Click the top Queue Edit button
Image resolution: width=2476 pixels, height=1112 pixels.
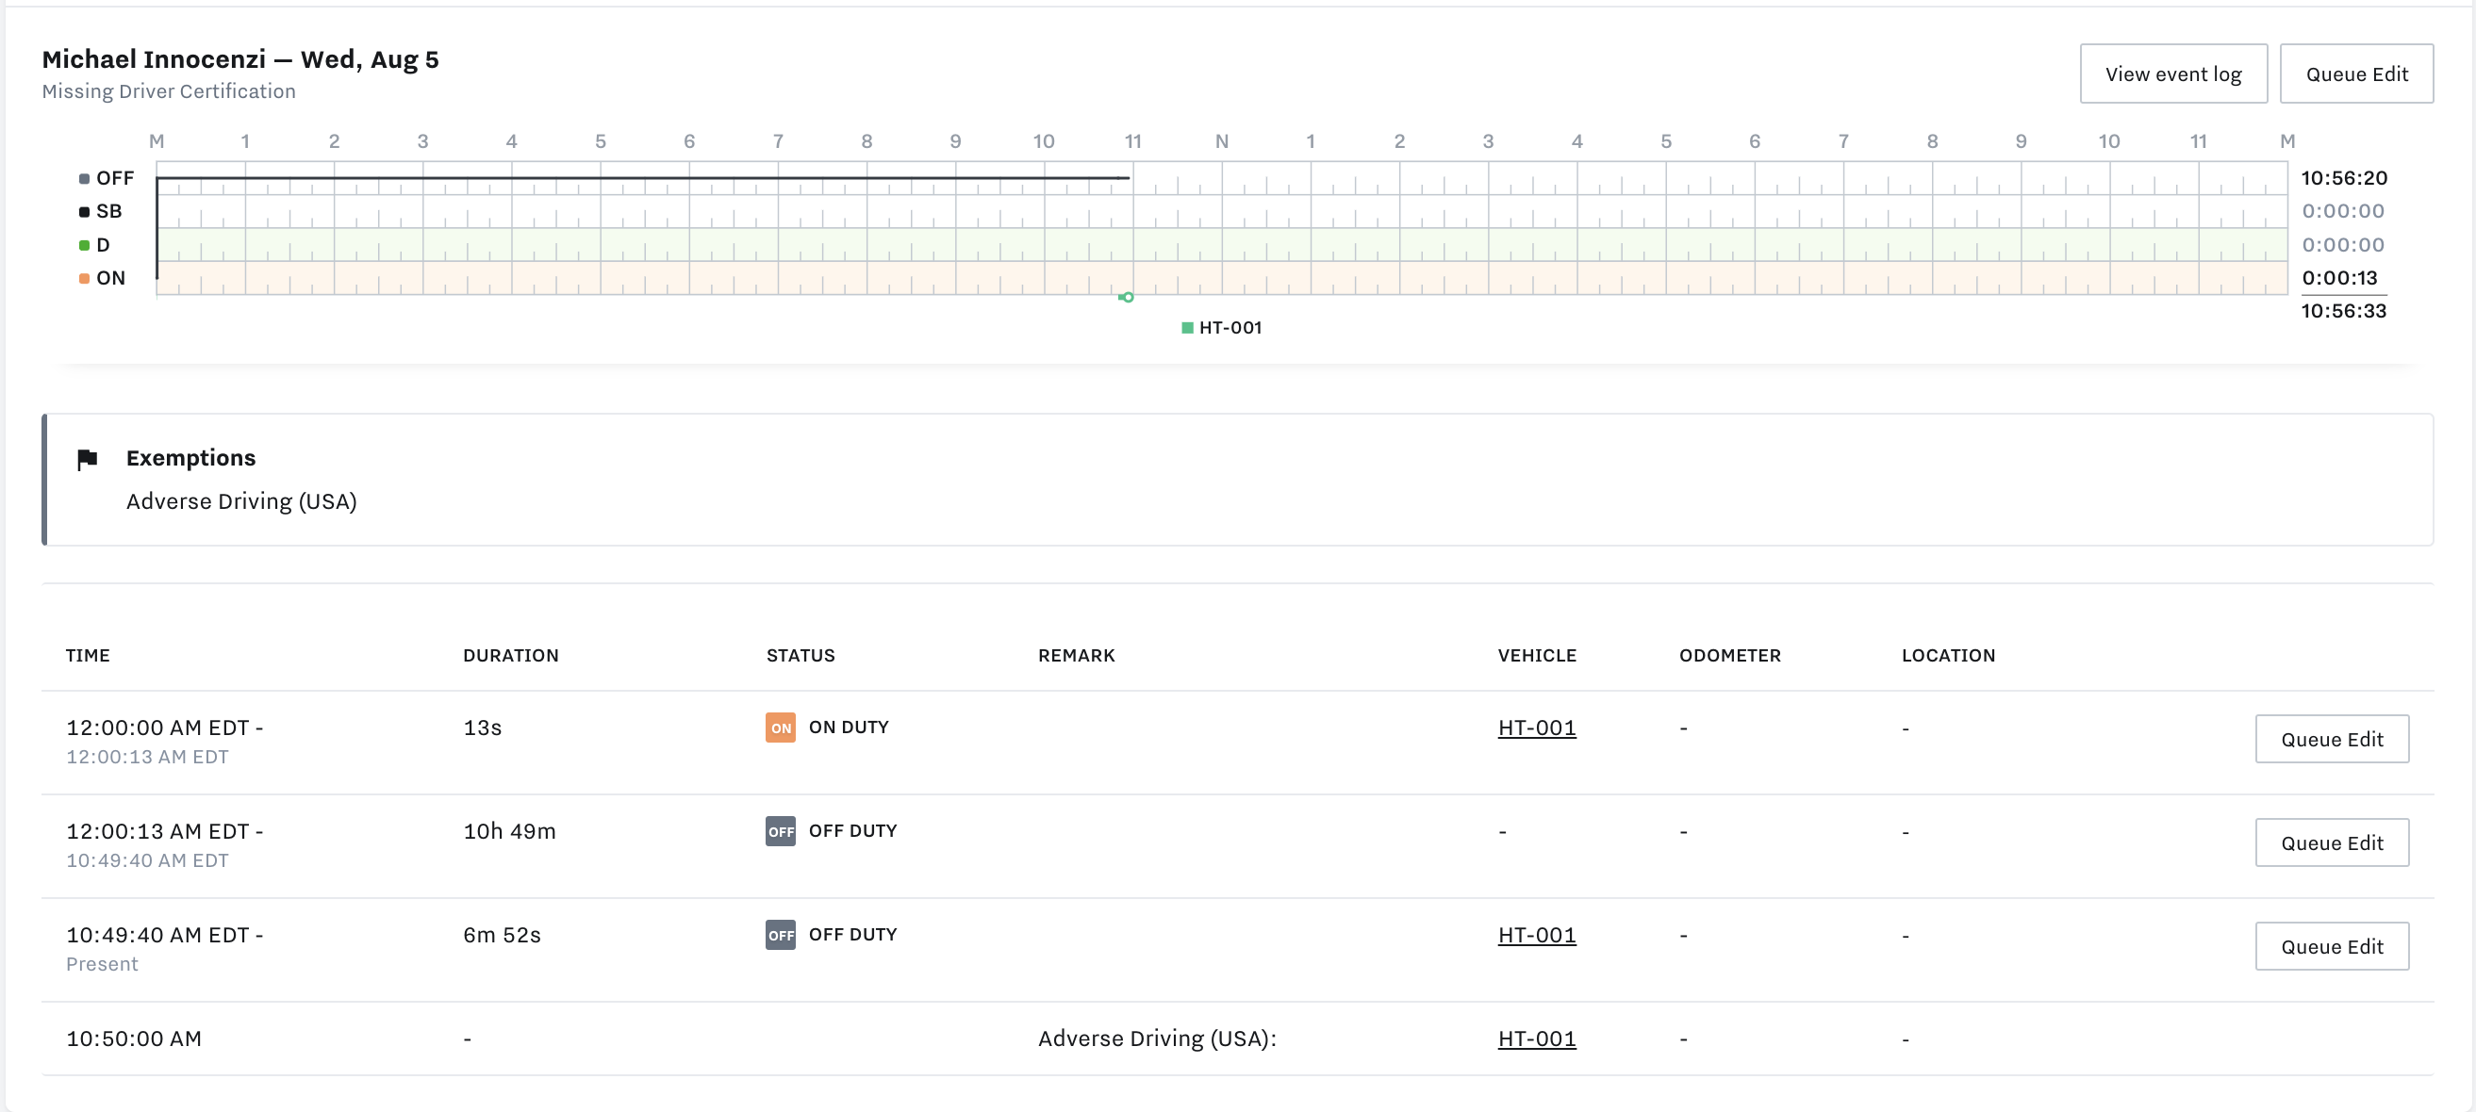2356,74
